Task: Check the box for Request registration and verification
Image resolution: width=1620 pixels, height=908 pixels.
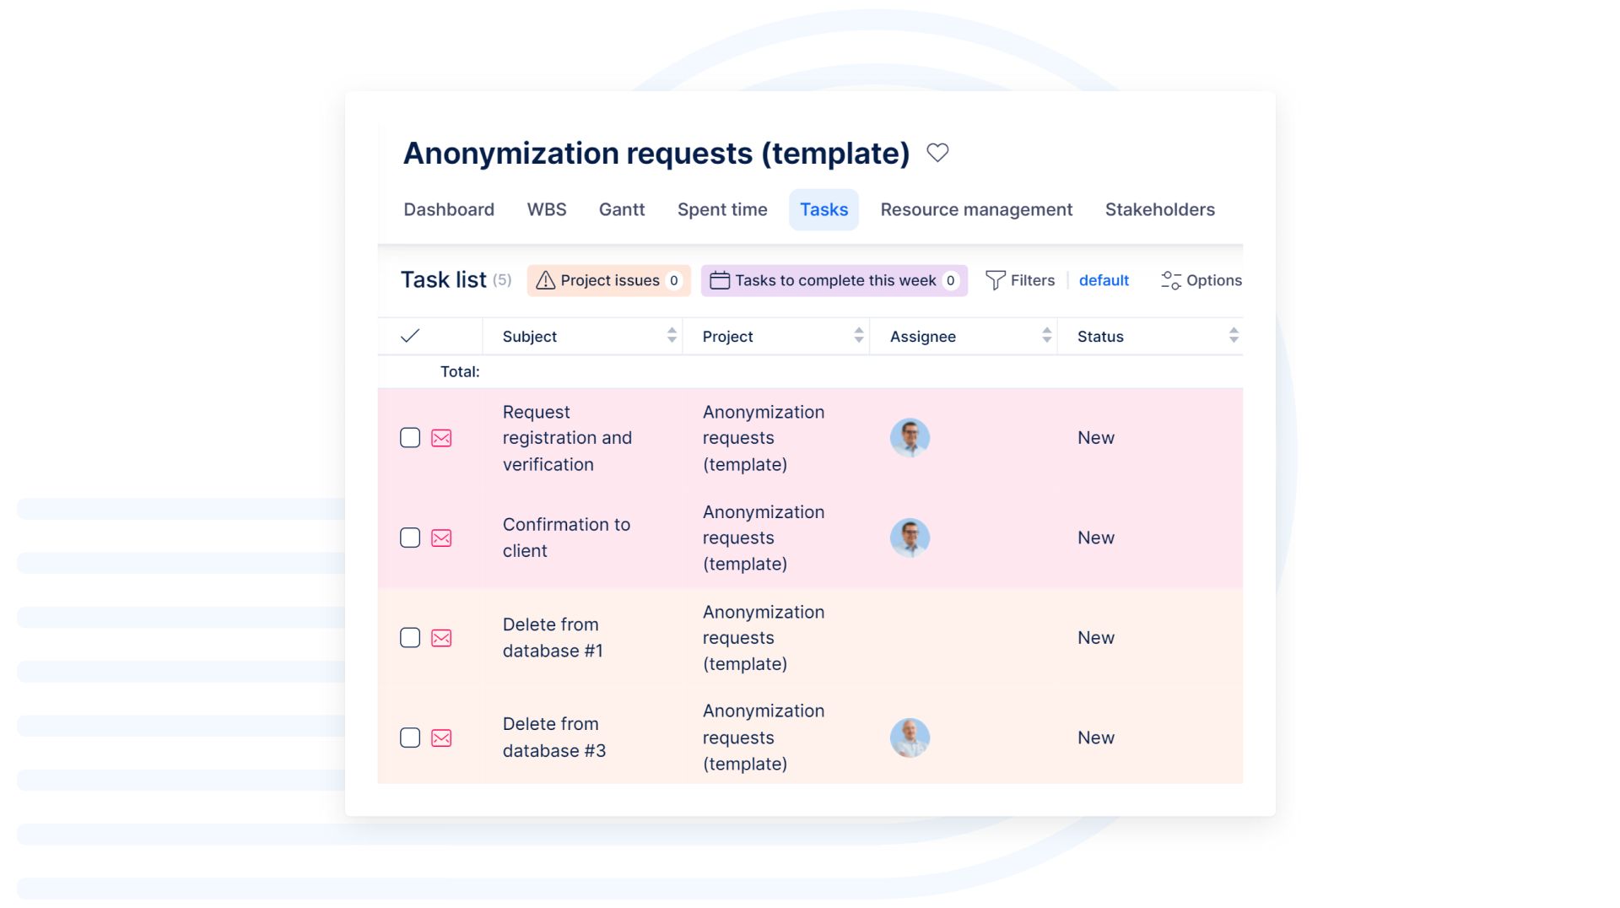Action: pyautogui.click(x=410, y=438)
